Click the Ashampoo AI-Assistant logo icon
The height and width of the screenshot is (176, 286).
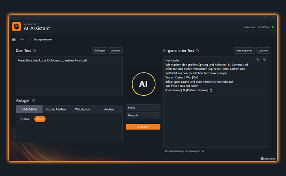[x=17, y=27]
